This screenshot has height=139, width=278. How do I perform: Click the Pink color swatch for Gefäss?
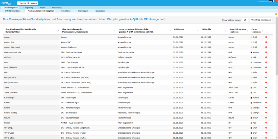pos(251,57)
